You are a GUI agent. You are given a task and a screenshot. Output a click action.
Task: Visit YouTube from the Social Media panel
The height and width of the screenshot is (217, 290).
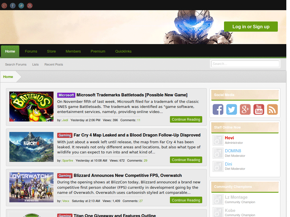pyautogui.click(x=259, y=109)
